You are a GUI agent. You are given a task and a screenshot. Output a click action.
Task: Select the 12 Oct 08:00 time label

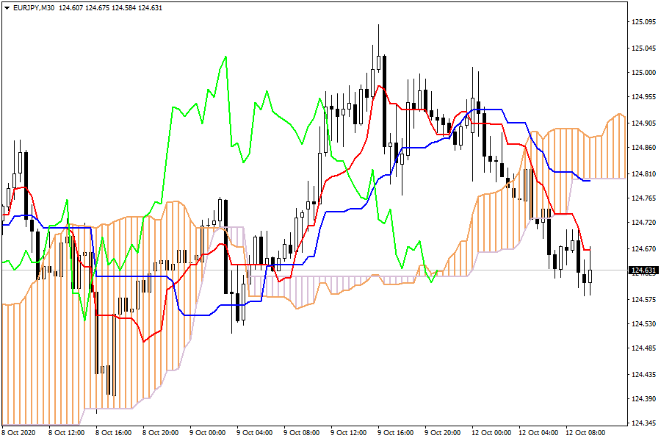coord(584,433)
